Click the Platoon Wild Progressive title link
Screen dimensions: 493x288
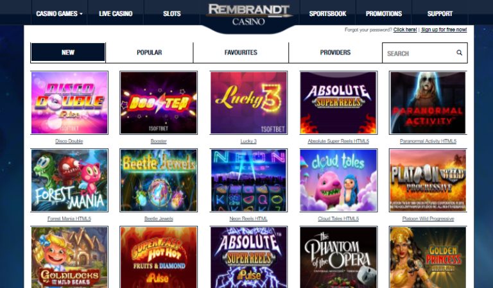point(428,219)
